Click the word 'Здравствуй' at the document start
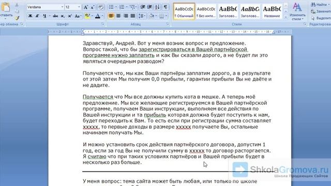Screen dimensions: 331x186 pyautogui.click(x=98, y=43)
